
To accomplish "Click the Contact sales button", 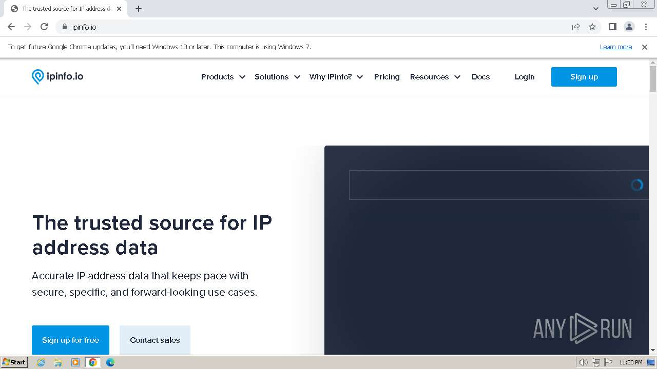I will (155, 340).
